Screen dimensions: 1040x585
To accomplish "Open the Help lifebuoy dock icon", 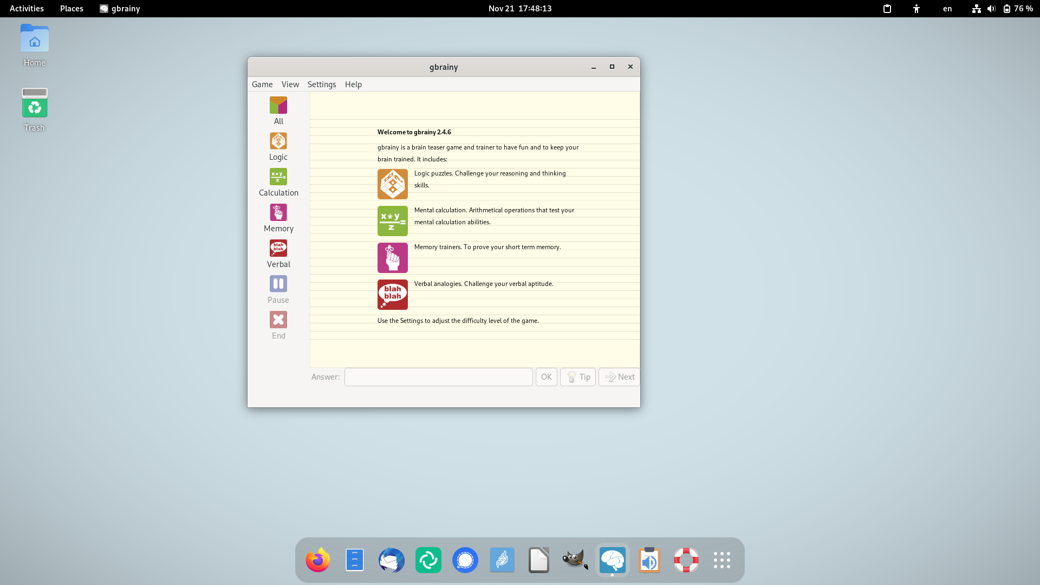I will coord(686,560).
